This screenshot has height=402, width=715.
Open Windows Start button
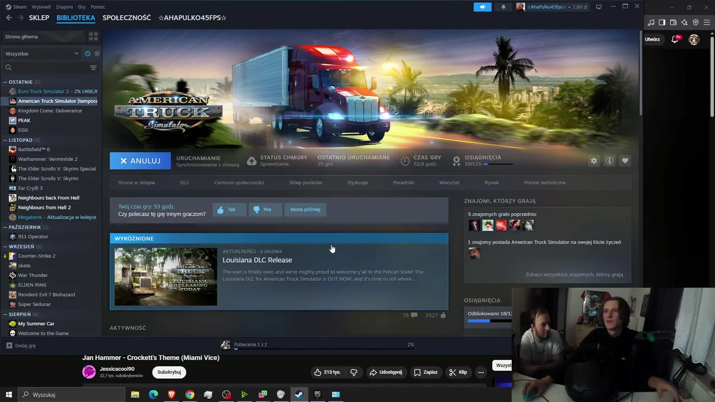click(8, 395)
